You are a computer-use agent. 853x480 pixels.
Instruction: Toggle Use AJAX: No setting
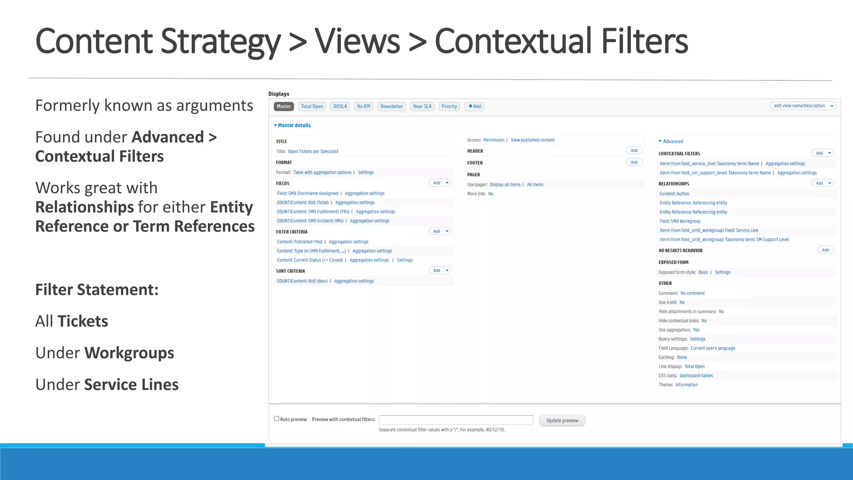point(682,302)
